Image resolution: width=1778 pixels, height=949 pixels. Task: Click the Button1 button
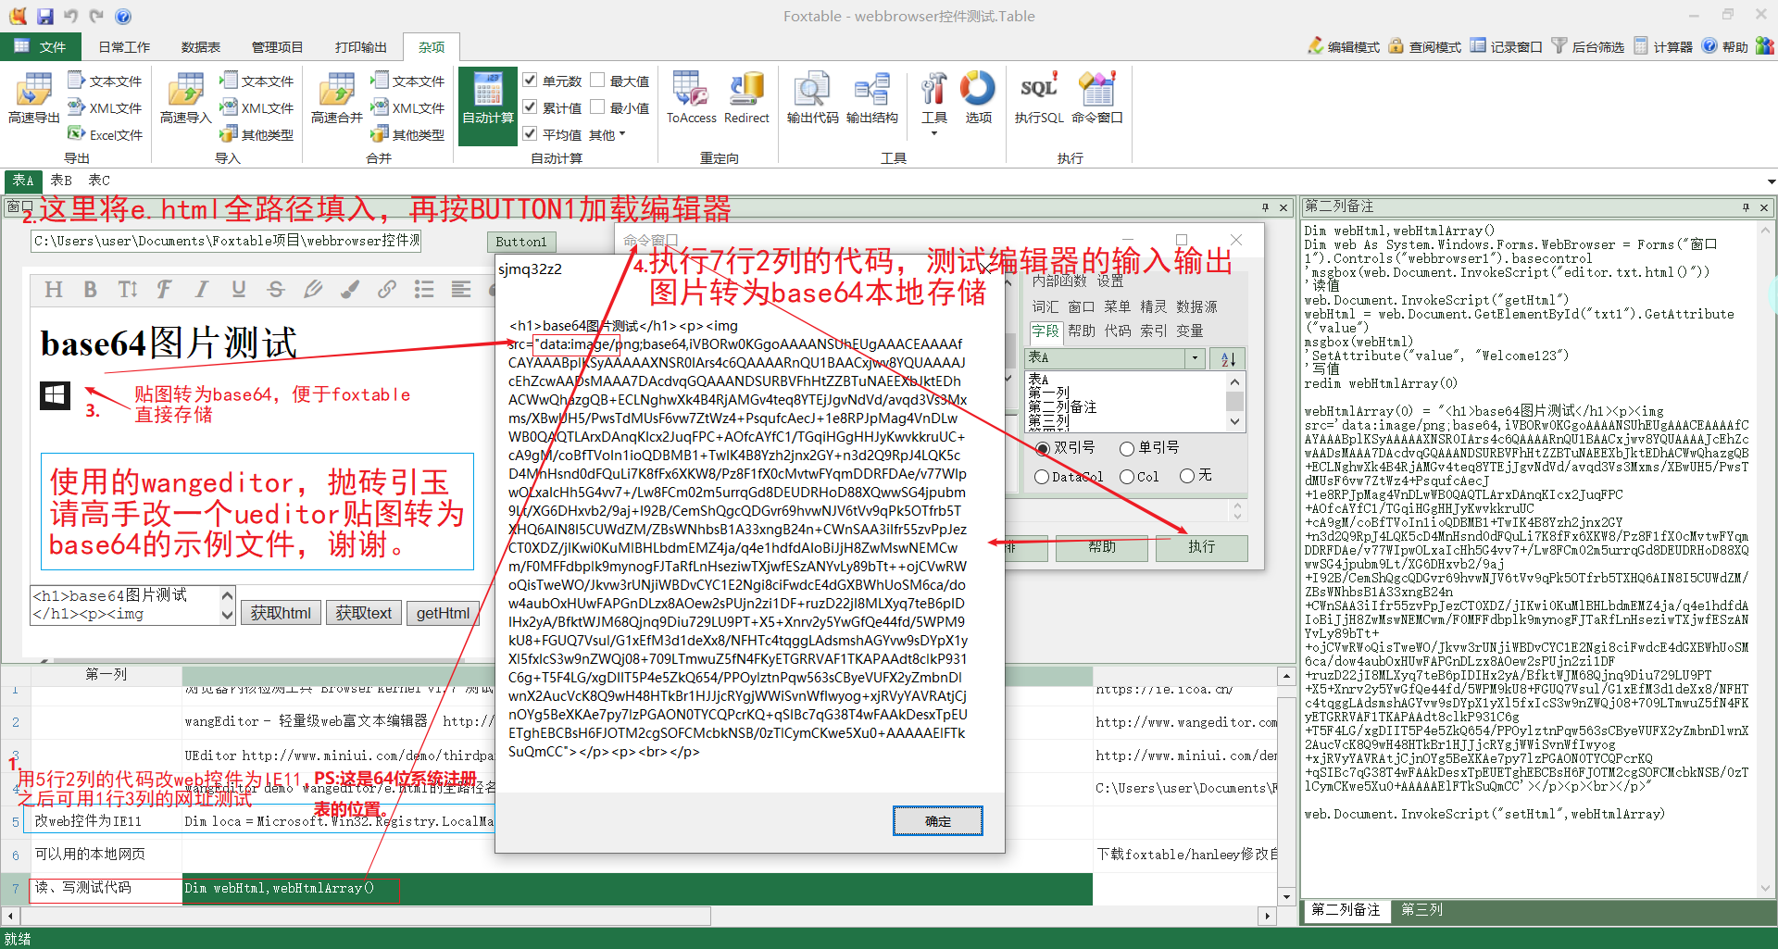521,242
